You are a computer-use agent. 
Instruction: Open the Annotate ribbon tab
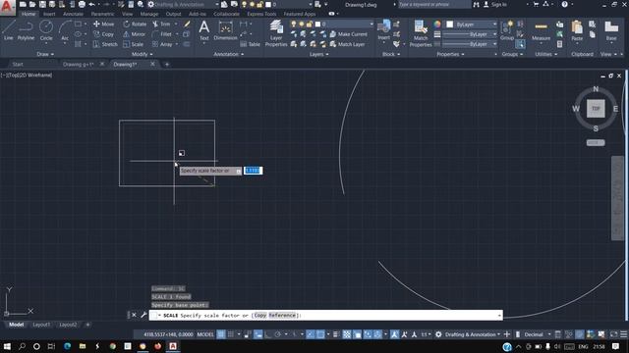click(x=73, y=14)
